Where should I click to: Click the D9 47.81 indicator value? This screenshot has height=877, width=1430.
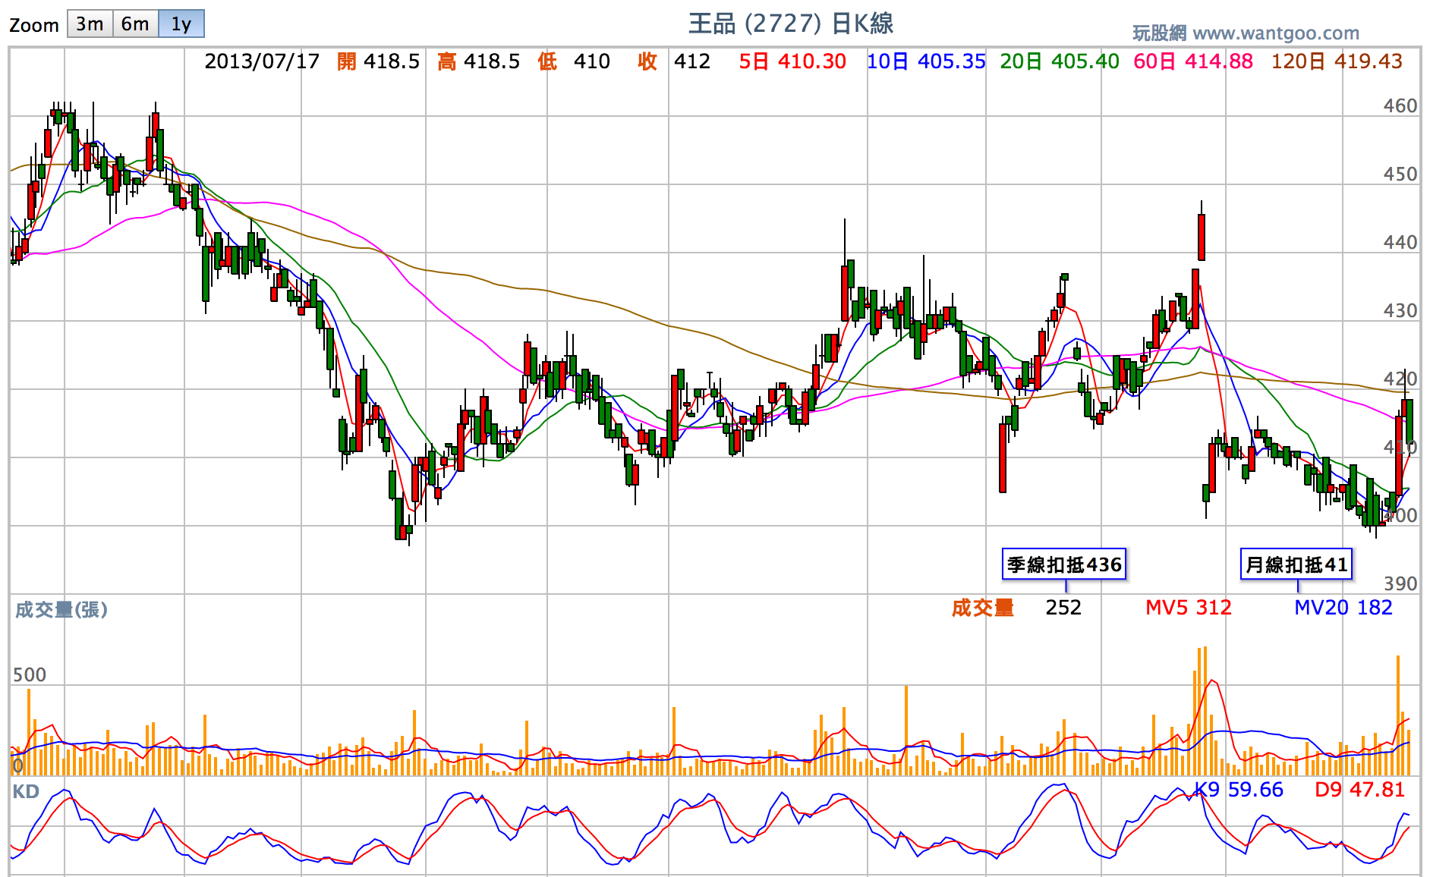[1360, 790]
